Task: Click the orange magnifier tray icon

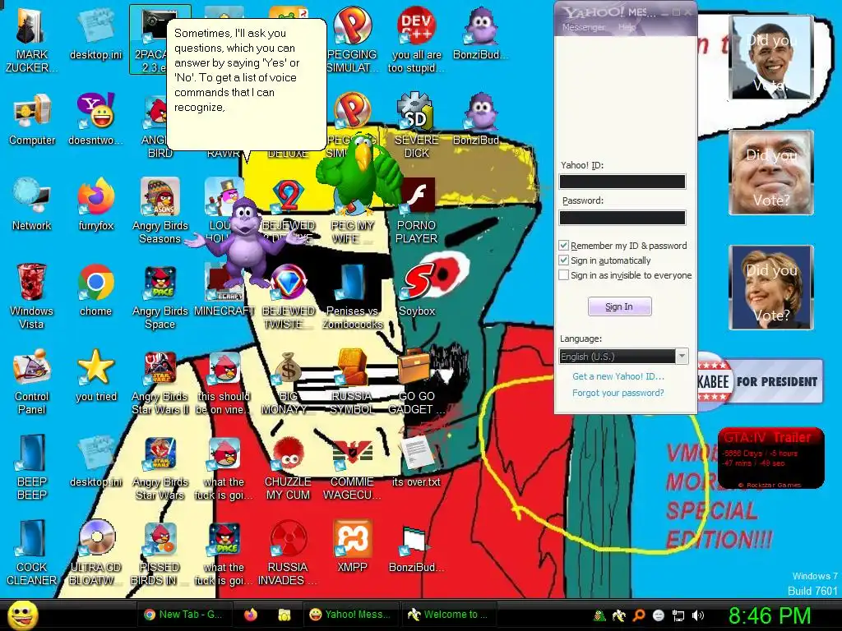Action: (x=638, y=615)
